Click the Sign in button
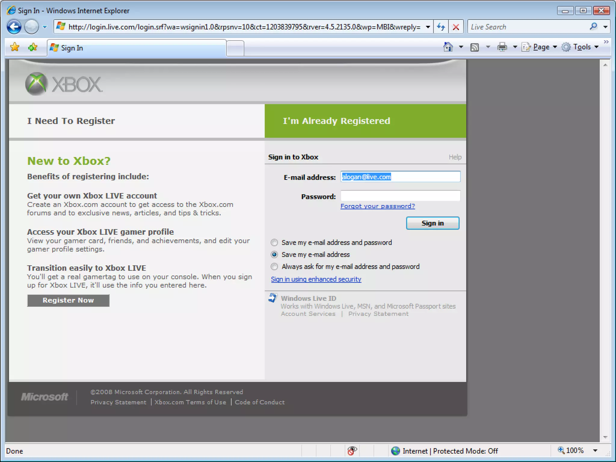This screenshot has width=616, height=462. [433, 223]
